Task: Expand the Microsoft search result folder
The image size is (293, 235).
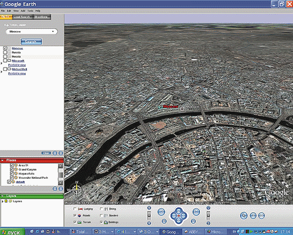Action: [1, 63]
